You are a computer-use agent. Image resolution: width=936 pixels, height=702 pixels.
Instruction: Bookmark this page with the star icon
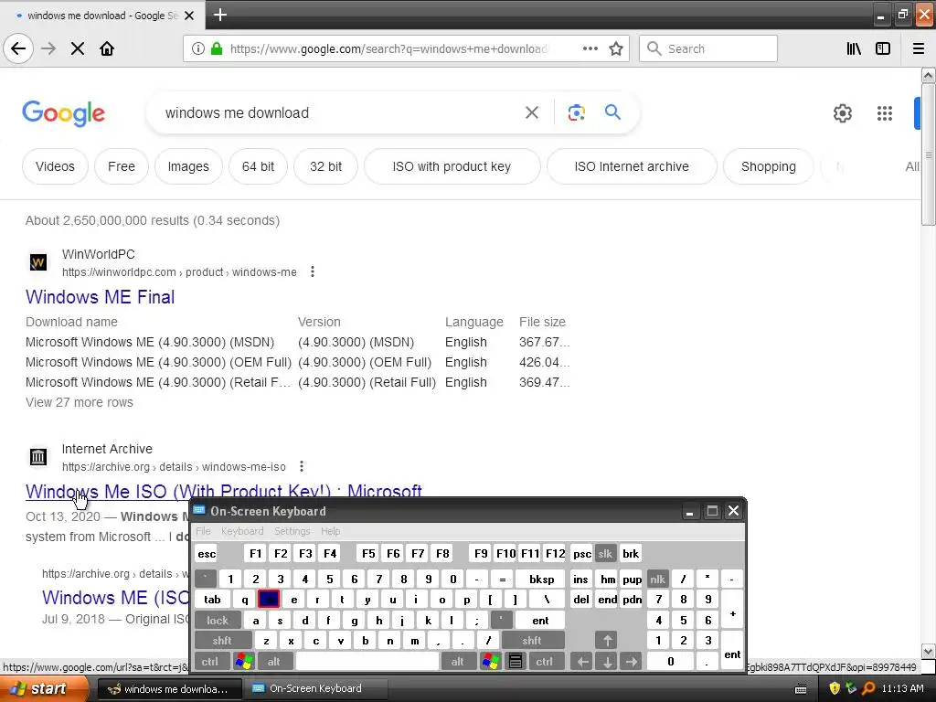pos(616,48)
